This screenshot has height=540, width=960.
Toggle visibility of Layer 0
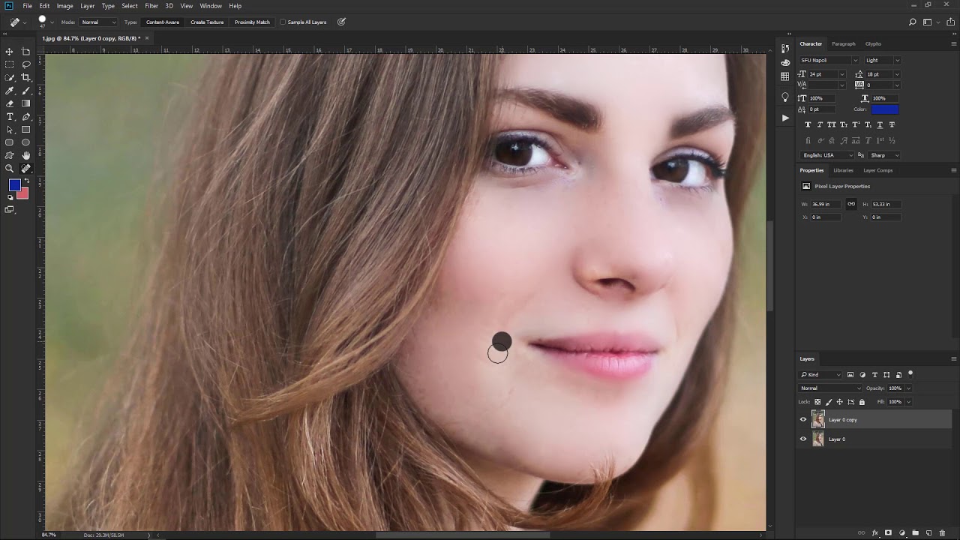pos(803,439)
